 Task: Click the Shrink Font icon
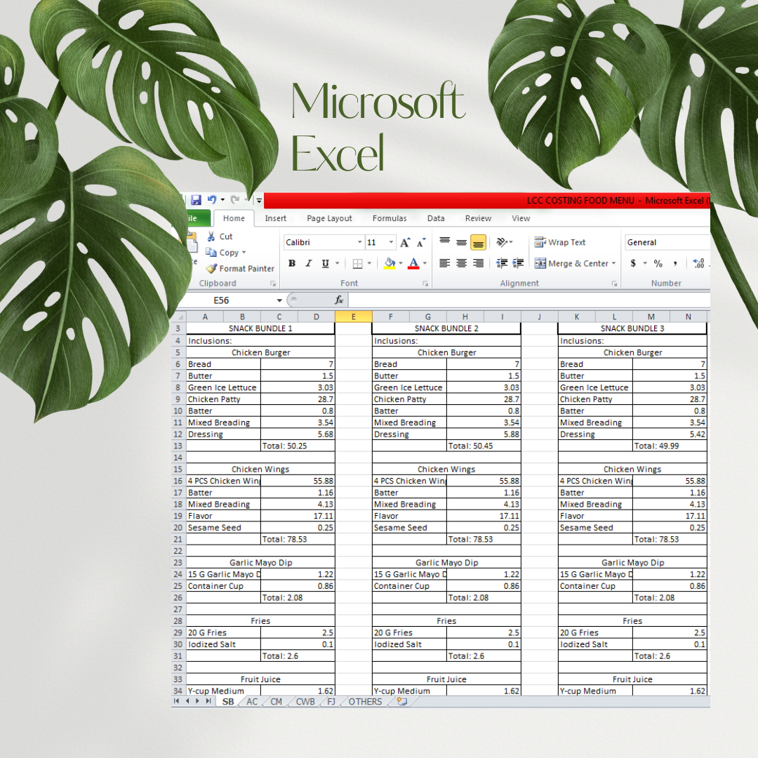coord(421,242)
